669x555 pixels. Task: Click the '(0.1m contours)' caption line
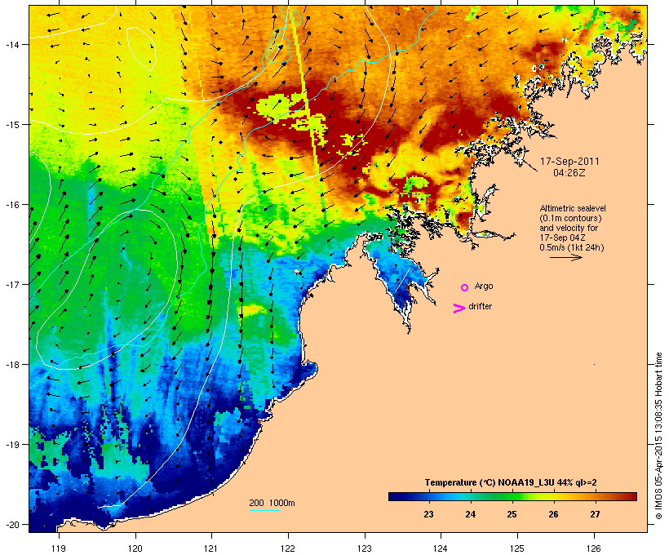pos(570,218)
